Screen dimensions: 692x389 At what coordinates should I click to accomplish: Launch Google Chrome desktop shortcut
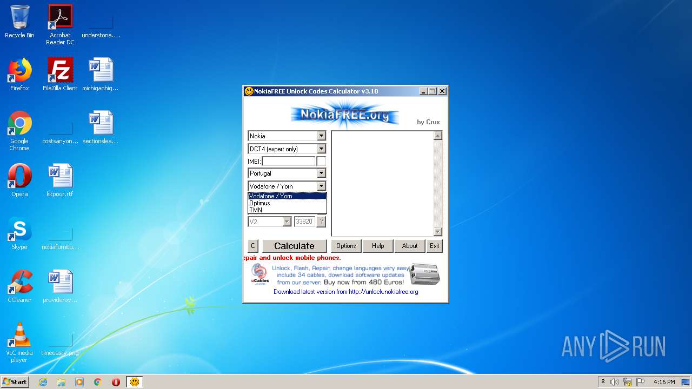[19, 131]
